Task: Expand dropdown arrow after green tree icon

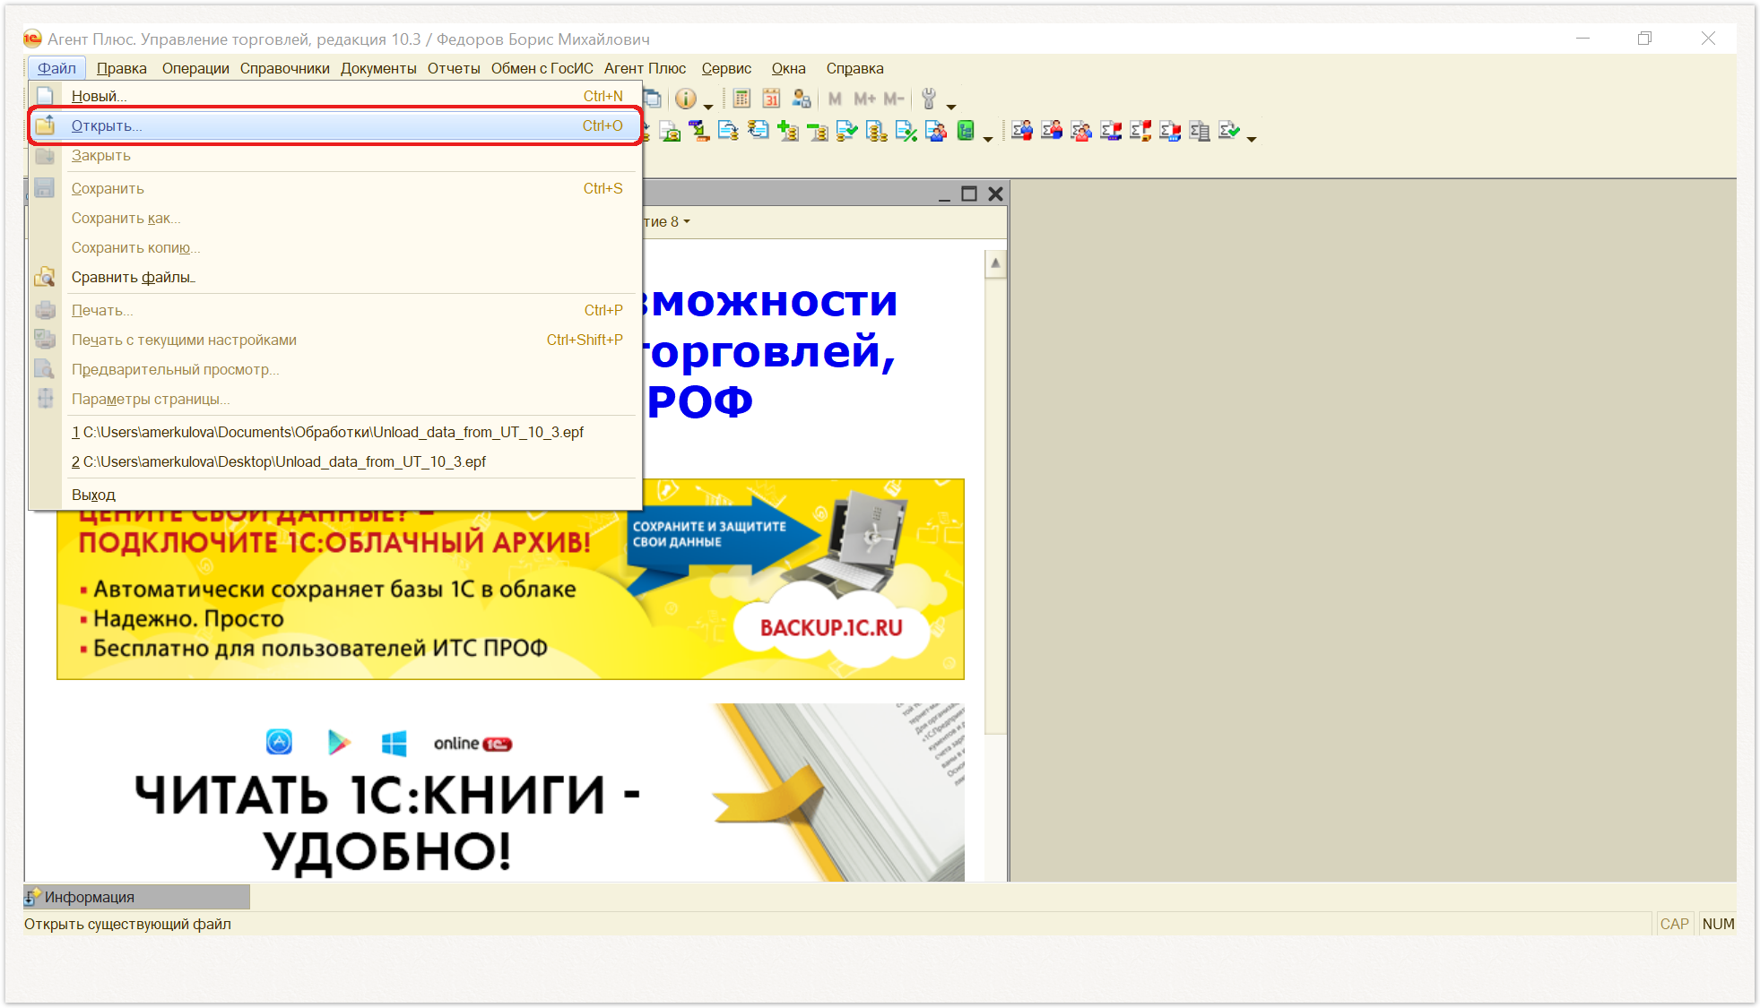Action: click(x=988, y=139)
